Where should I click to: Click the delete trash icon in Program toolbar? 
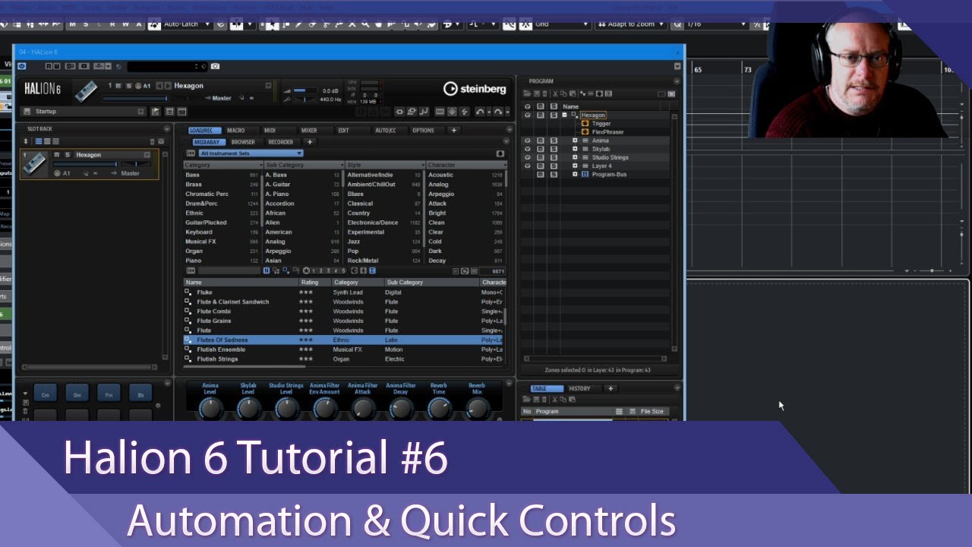pyautogui.click(x=544, y=93)
